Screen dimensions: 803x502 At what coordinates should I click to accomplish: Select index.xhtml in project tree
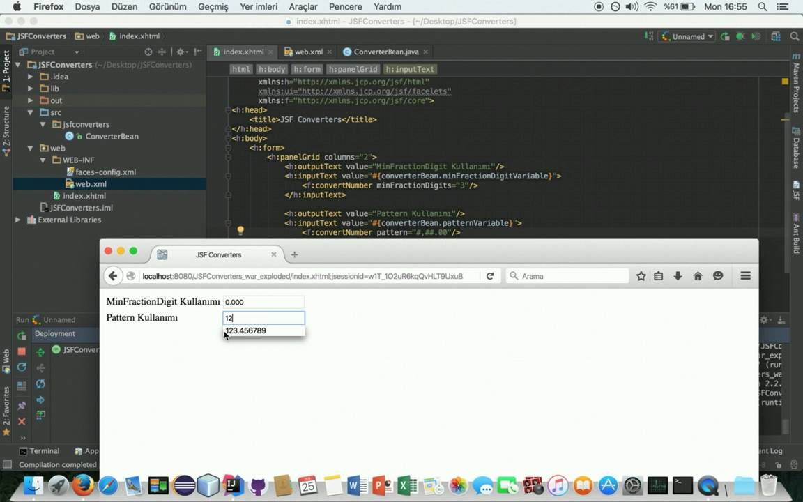click(x=84, y=196)
